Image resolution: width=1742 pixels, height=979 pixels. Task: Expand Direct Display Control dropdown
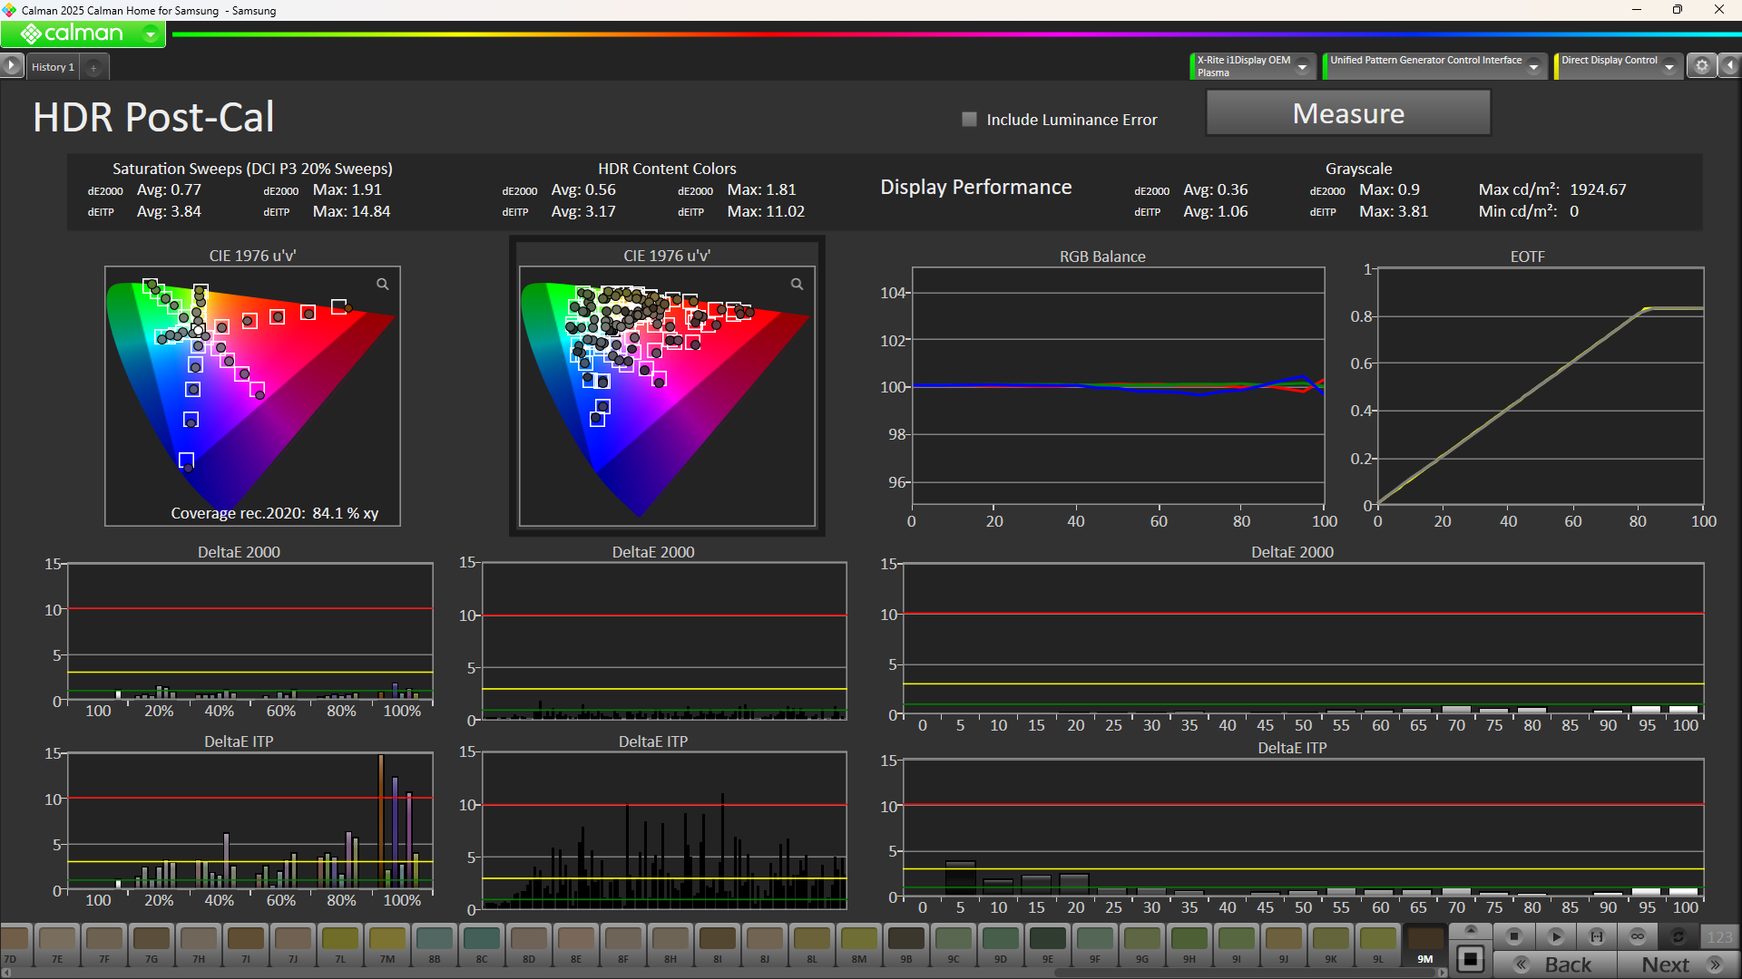point(1669,67)
